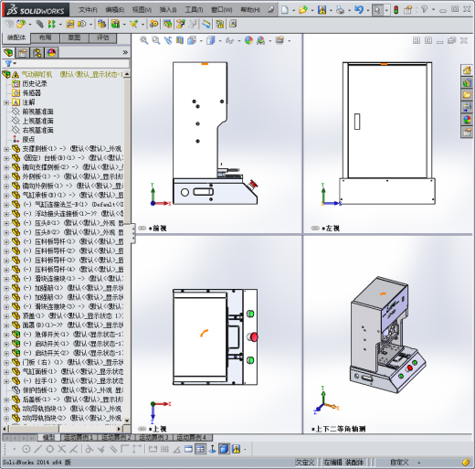This screenshot has height=469, width=475.
Task: Open the DisplayManager color ball tab
Action: point(51,53)
